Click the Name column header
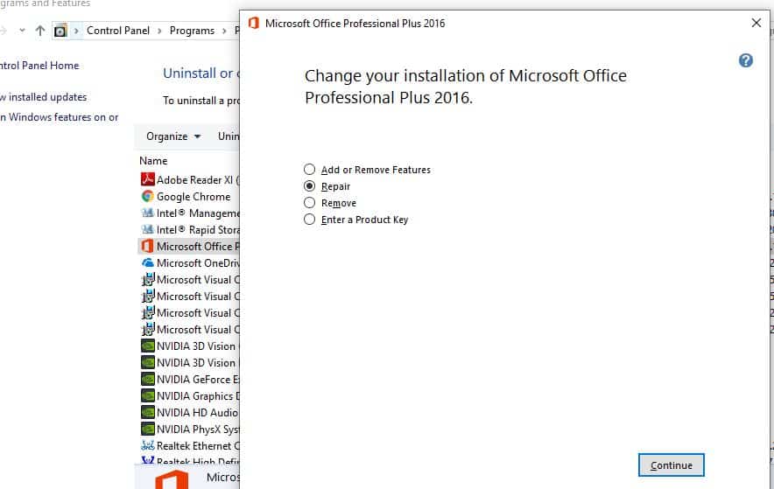Screen dimensions: 774x489 153,161
